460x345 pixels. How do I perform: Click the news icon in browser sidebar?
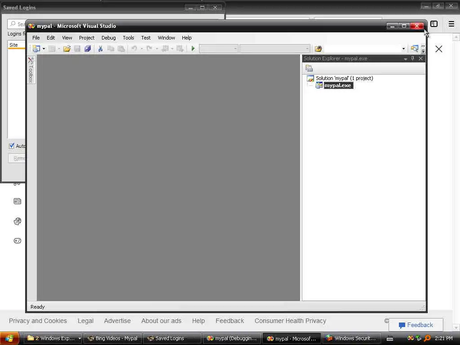pyautogui.click(x=18, y=201)
